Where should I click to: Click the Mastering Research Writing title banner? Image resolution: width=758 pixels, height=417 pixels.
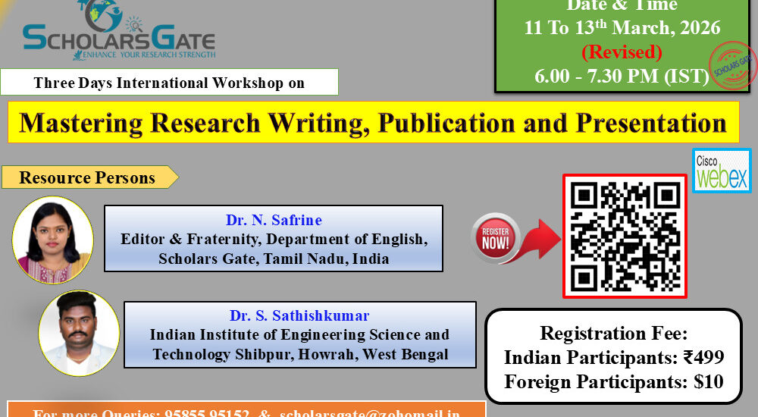(373, 122)
